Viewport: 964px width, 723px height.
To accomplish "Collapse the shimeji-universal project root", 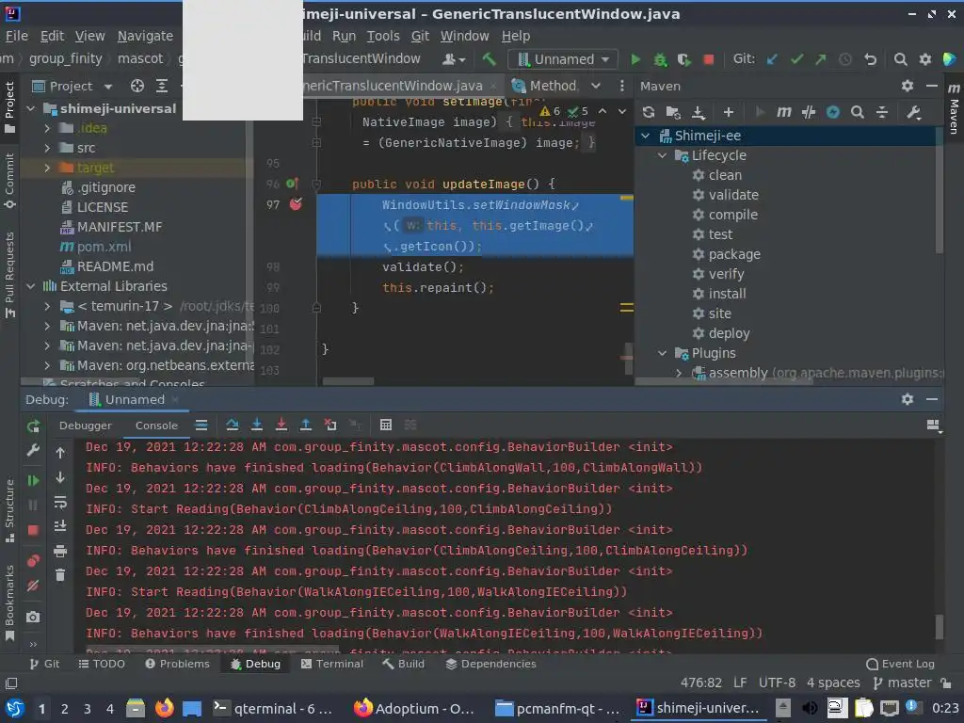I will 31,109.
